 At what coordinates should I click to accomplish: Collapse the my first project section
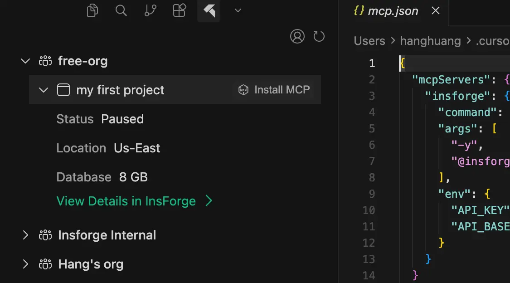(x=43, y=89)
